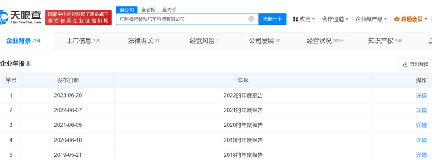Open the 应用 grid icon
The height and width of the screenshot is (160, 432).
coord(295,19)
